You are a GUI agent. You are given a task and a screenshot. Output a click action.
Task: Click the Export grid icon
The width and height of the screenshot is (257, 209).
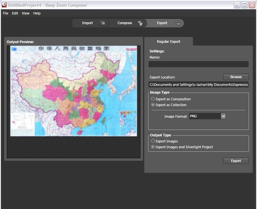178,23
